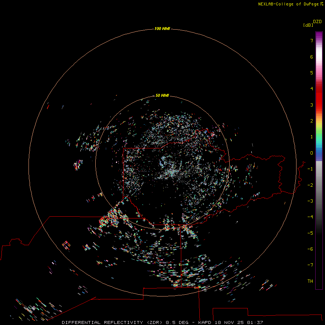The height and width of the screenshot is (325, 325).
Task: Click the NEXLAB logo icon at top right
Action: 322,4
